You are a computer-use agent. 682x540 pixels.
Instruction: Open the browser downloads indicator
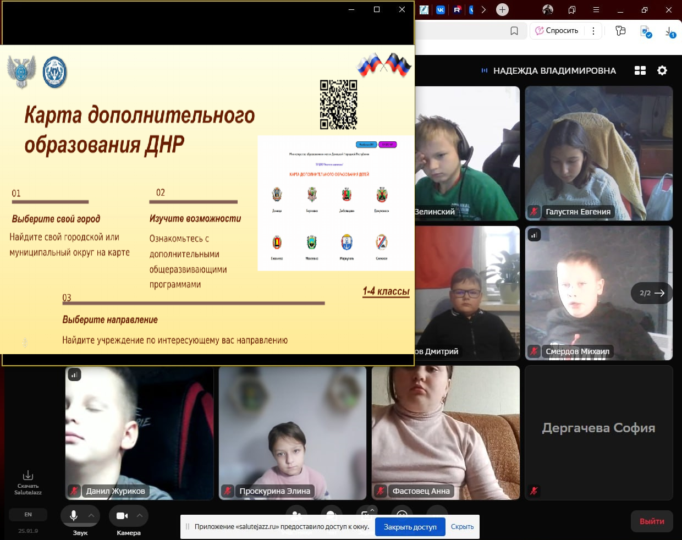670,31
